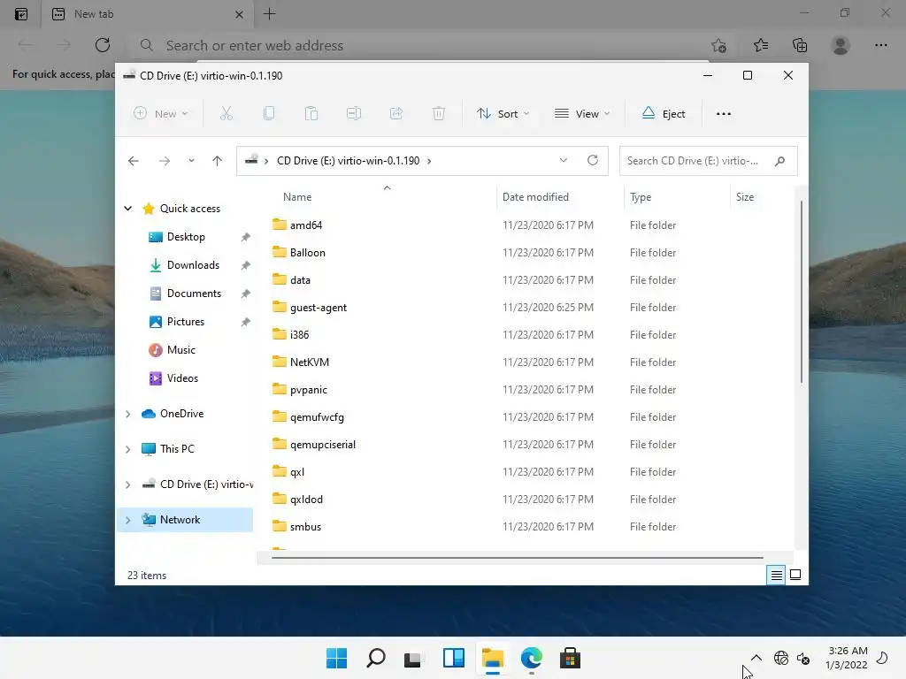This screenshot has width=906, height=679.
Task: Open the Windows Start menu
Action: click(x=337, y=658)
